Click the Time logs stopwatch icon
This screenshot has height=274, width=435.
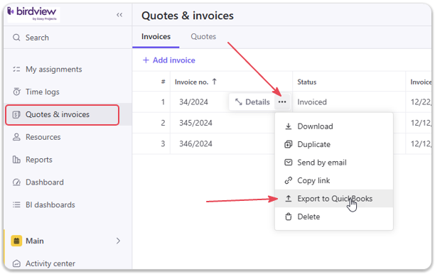(x=16, y=92)
